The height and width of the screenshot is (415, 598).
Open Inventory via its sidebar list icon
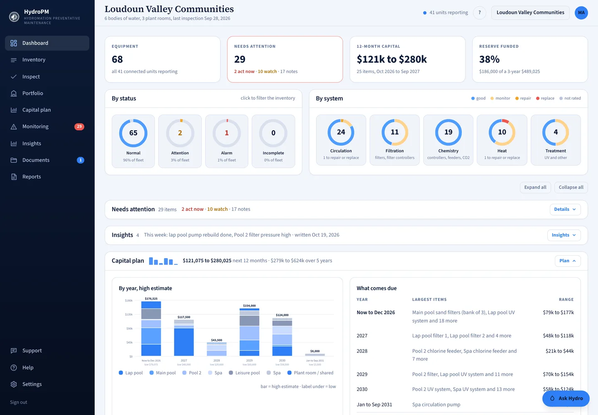(14, 60)
